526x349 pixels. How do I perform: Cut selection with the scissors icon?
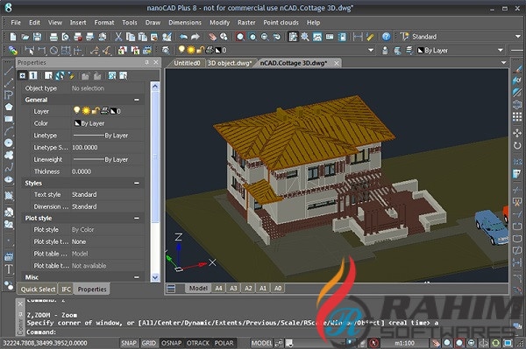[118, 37]
